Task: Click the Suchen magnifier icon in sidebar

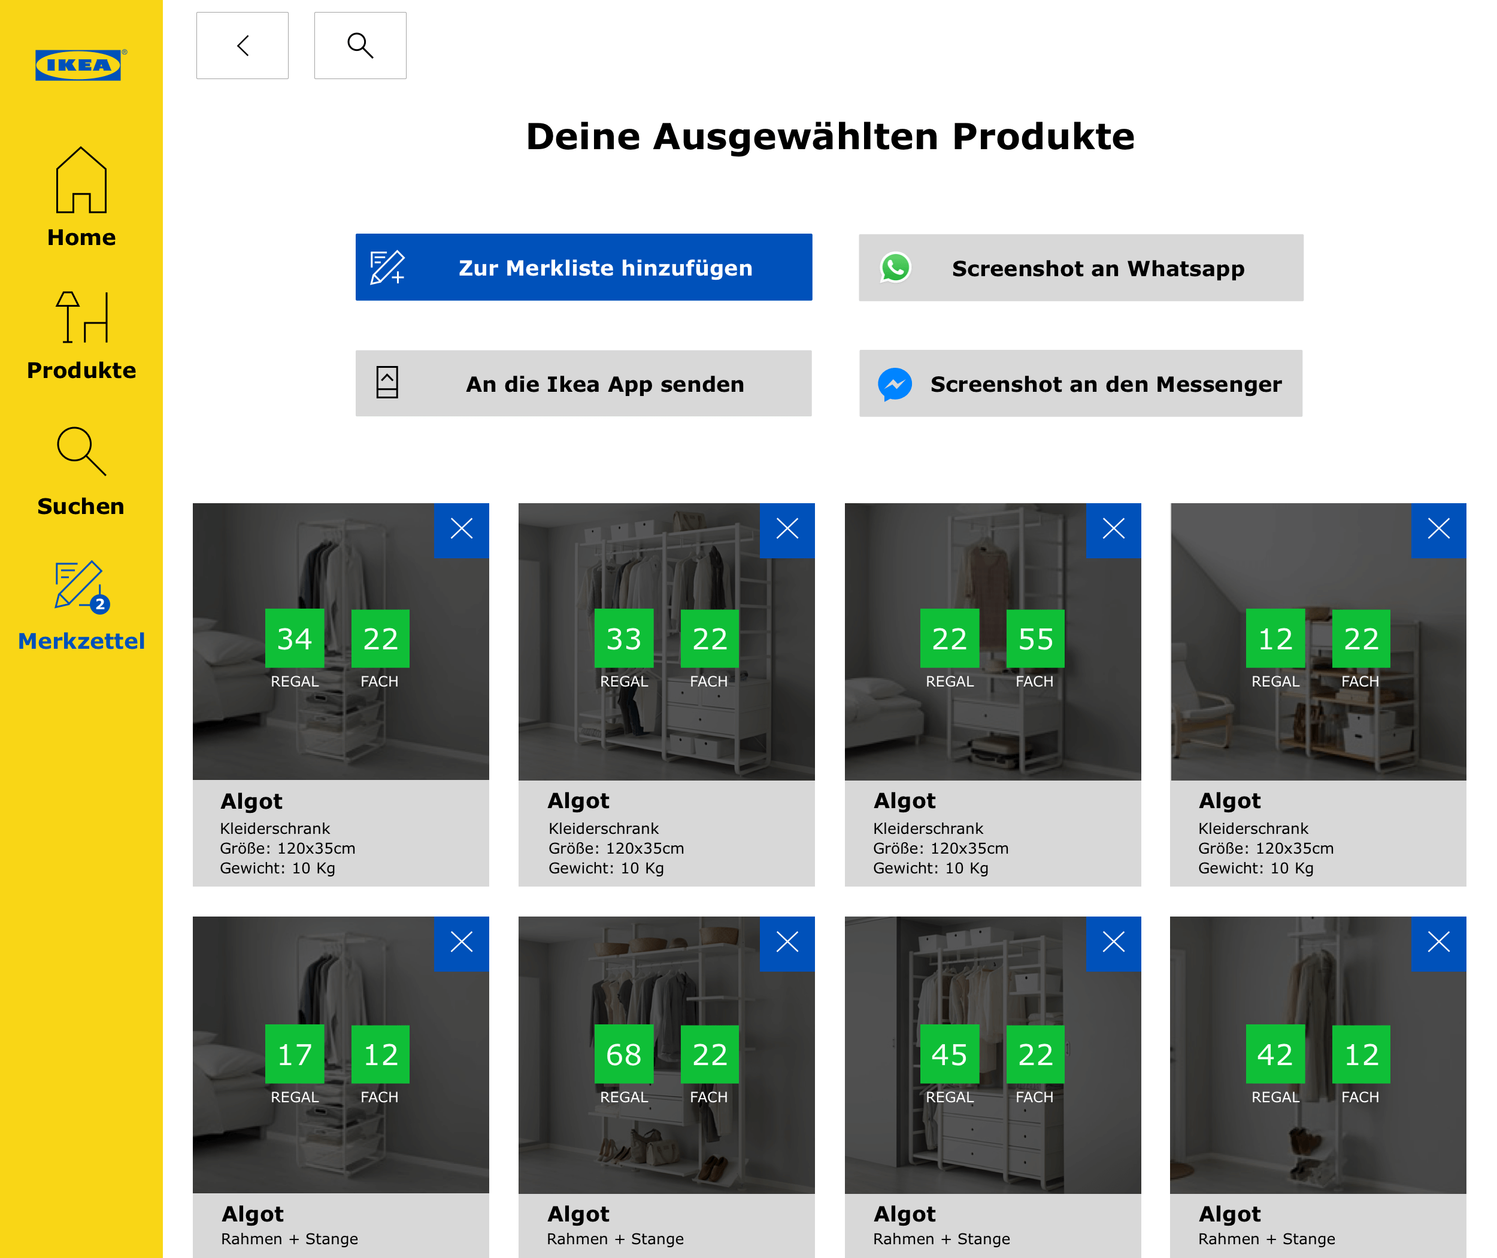Action: click(81, 452)
